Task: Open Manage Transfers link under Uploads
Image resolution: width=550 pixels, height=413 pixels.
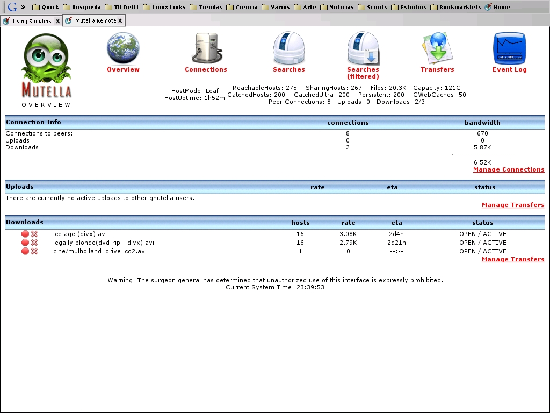Action: (513, 205)
